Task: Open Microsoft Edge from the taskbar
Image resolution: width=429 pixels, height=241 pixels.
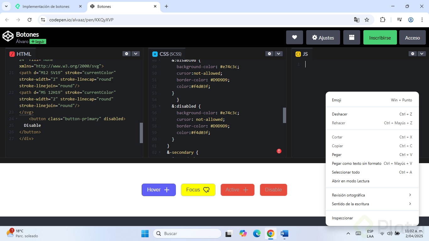Action: click(257, 233)
